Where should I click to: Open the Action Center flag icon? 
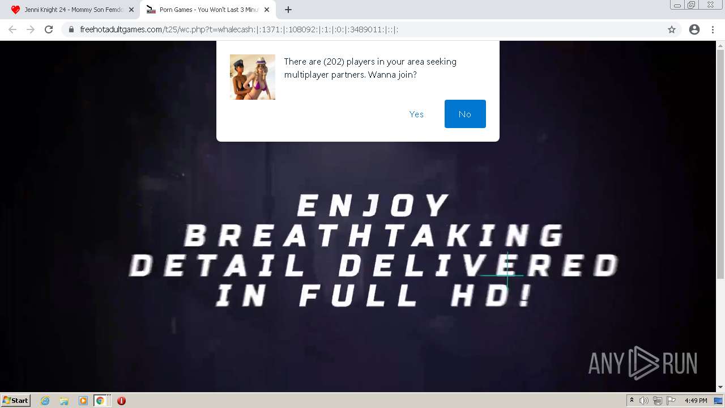(671, 401)
